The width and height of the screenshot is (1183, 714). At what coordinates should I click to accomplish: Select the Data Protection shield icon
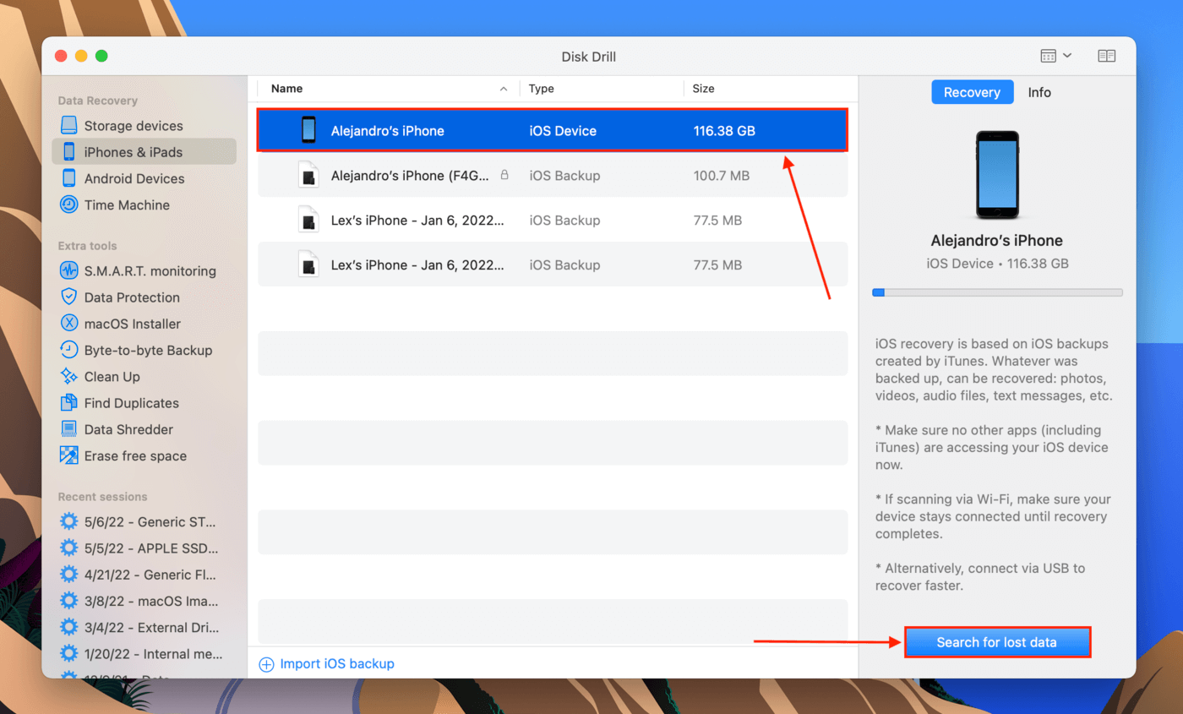(x=69, y=297)
